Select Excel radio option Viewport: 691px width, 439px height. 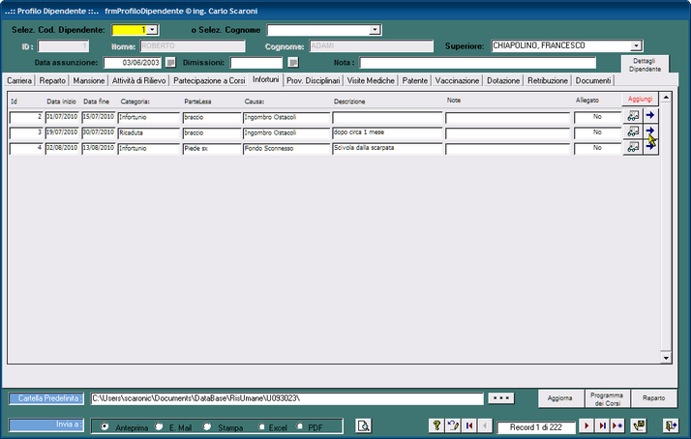pos(261,426)
